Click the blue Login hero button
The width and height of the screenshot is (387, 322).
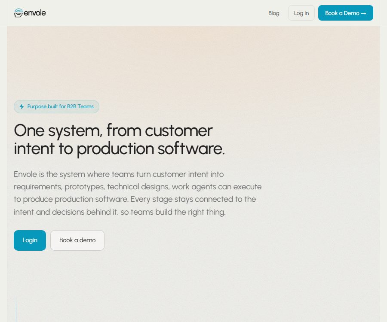pyautogui.click(x=30, y=240)
